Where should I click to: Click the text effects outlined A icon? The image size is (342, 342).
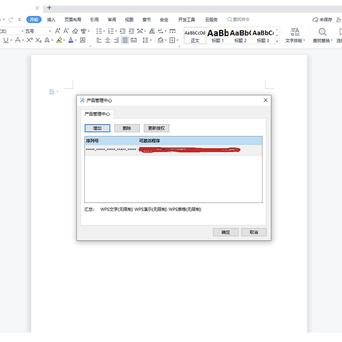pyautogui.click(x=47, y=40)
